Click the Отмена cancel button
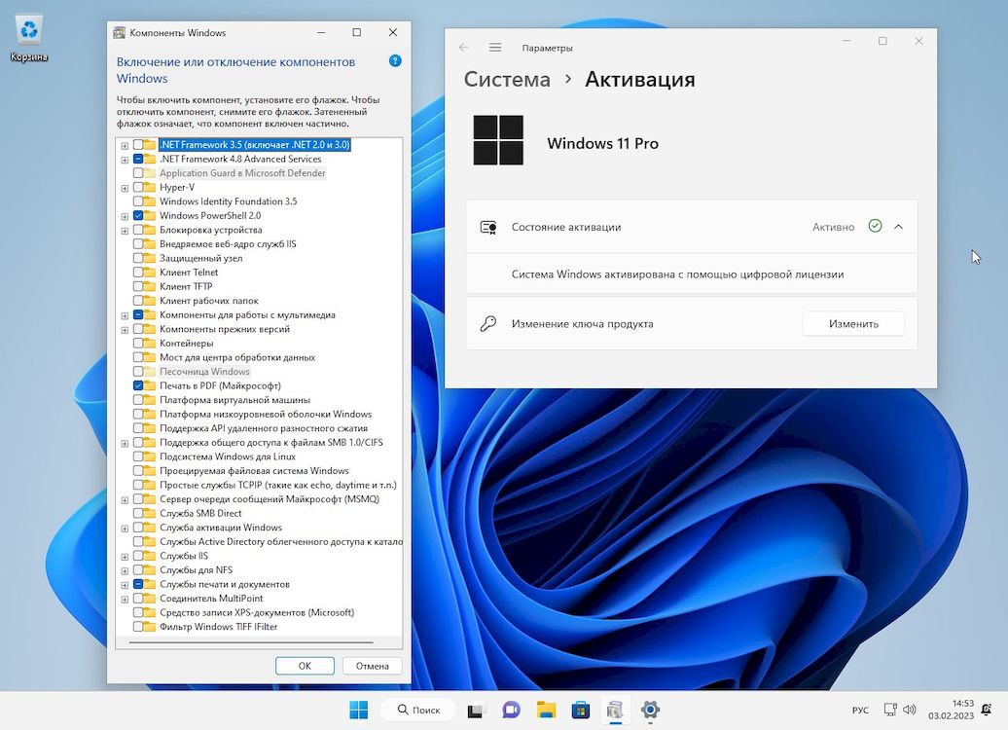Viewport: 1008px width, 730px height. (x=373, y=666)
